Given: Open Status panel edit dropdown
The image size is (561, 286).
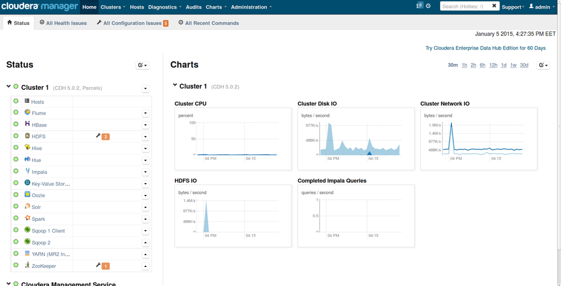Looking at the screenshot, I should 143,65.
